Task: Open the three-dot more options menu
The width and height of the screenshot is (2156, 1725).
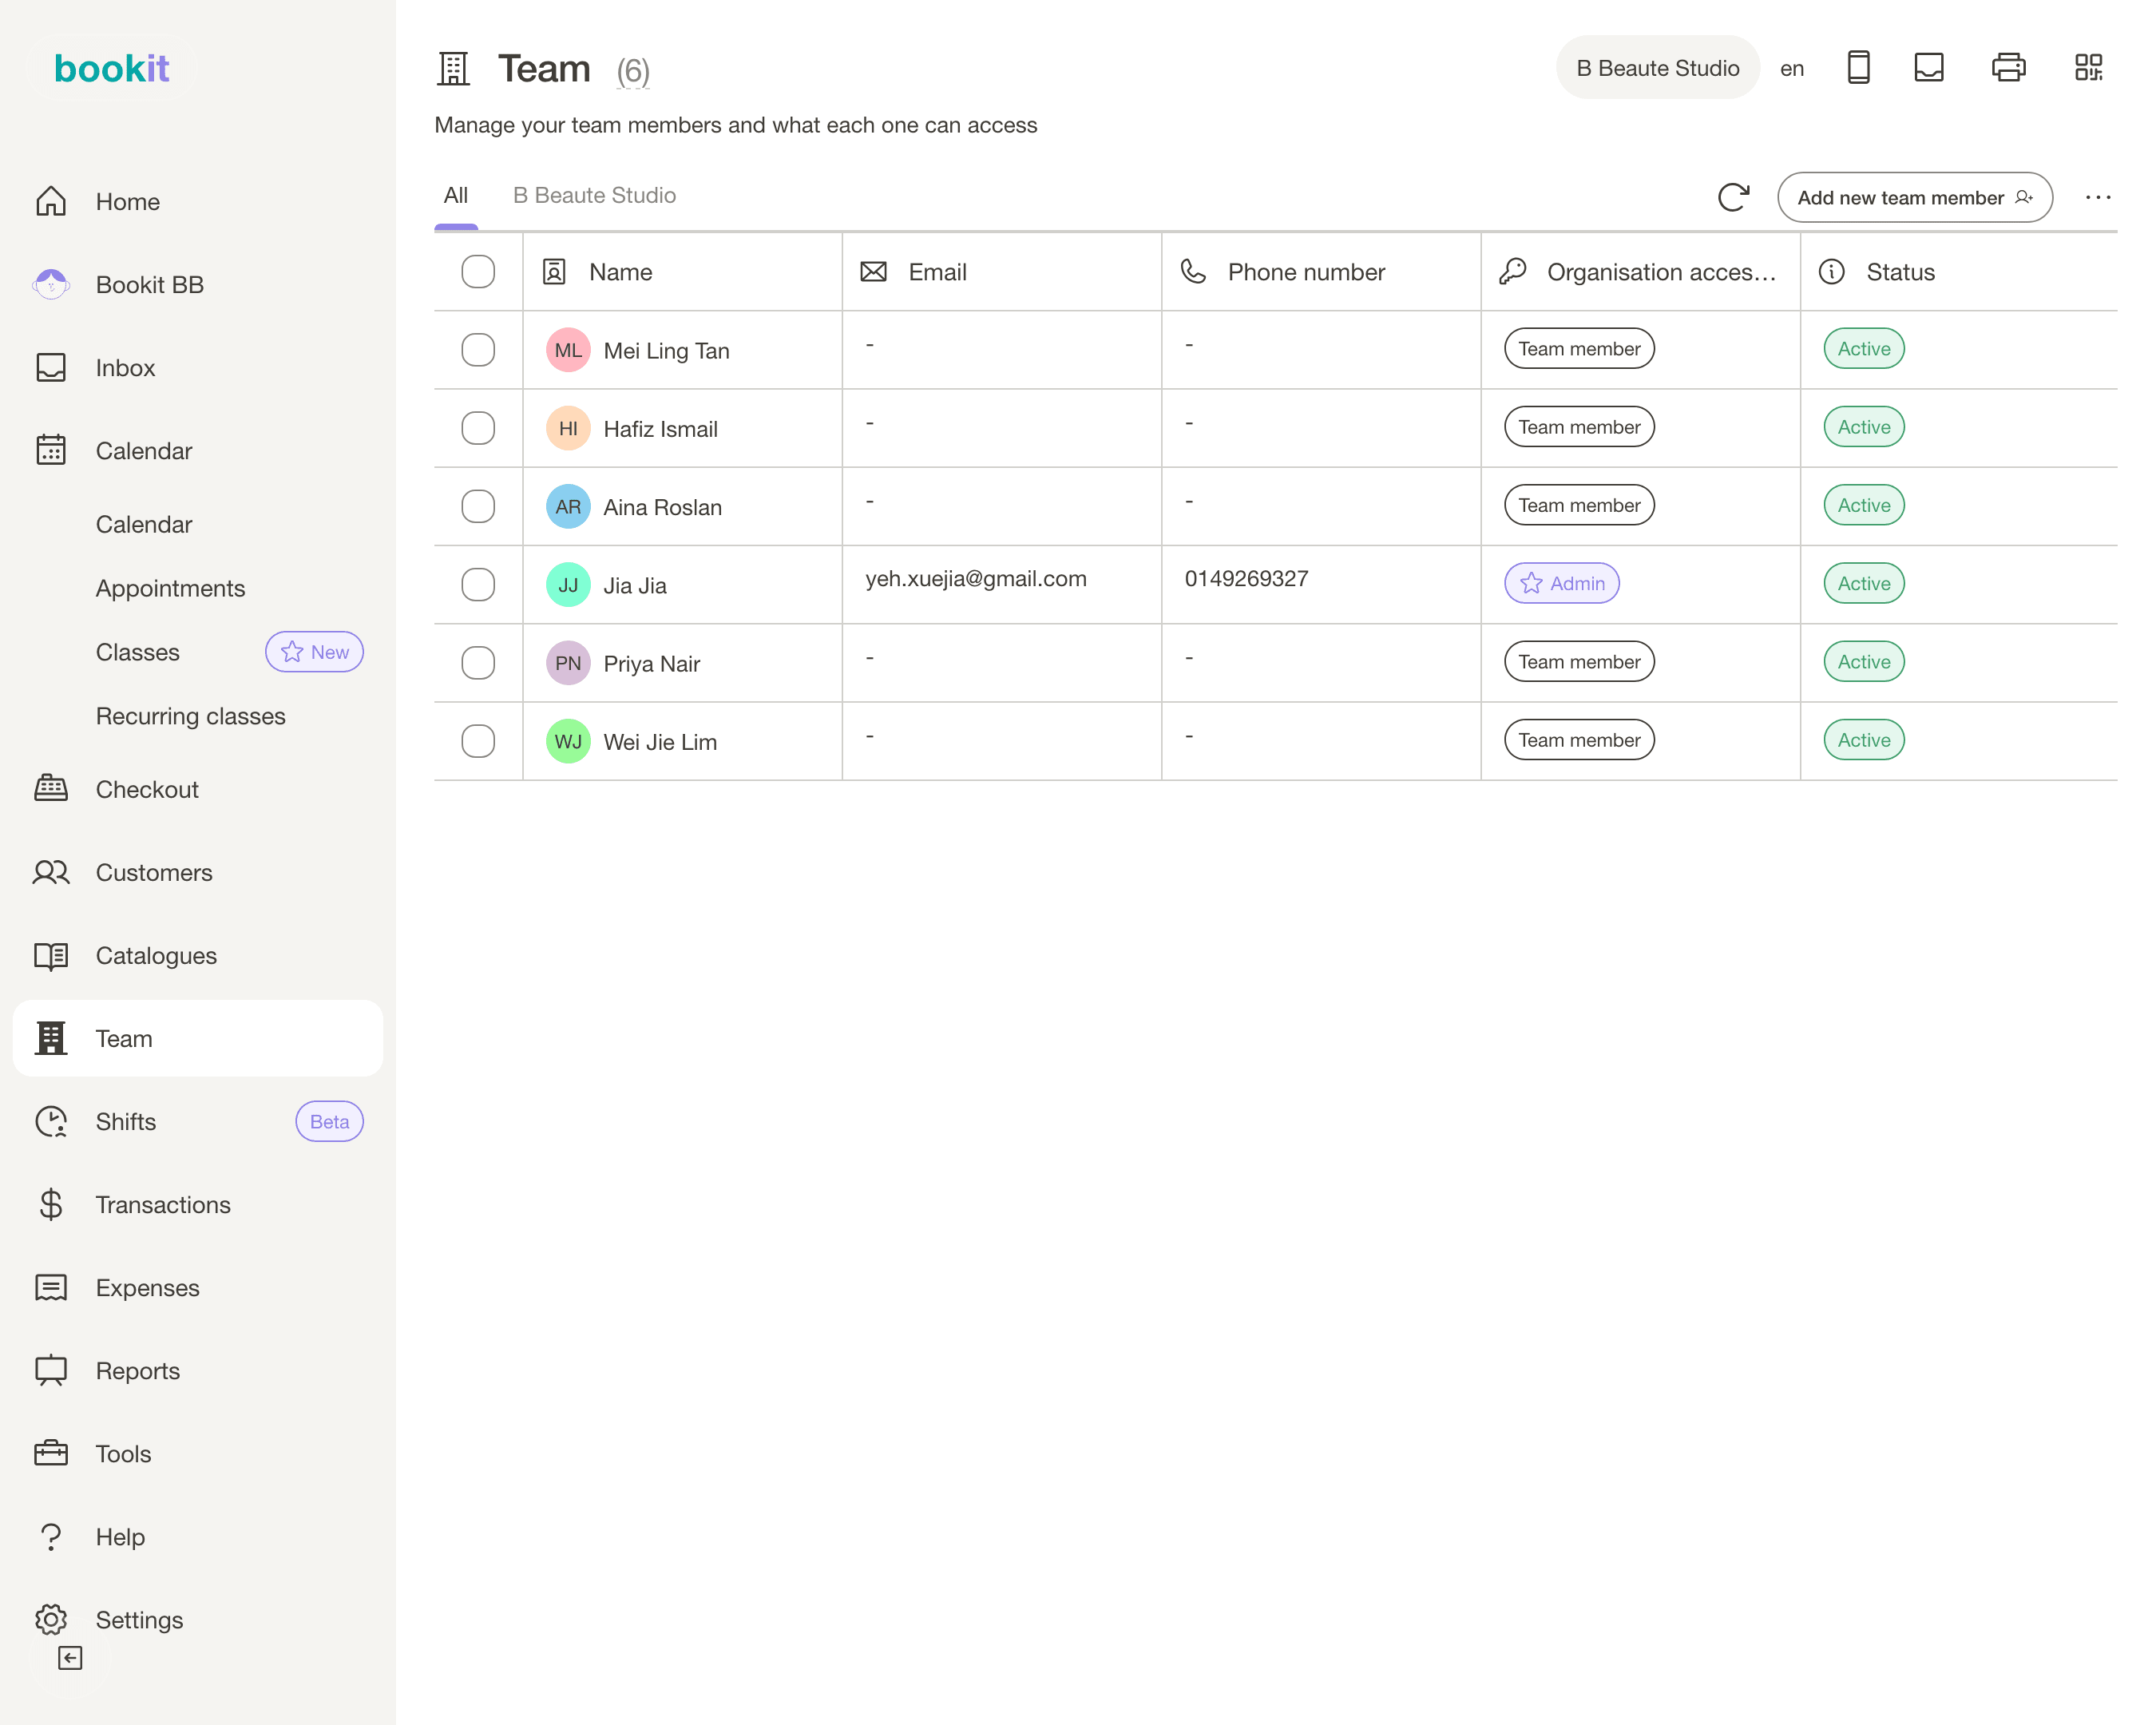Action: 2098,197
